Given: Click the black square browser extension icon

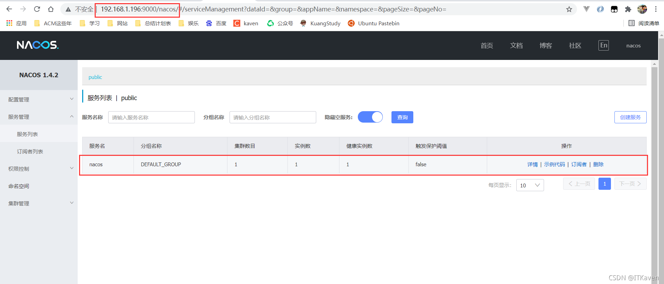Looking at the screenshot, I should click(614, 9).
